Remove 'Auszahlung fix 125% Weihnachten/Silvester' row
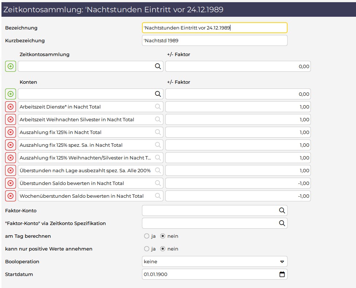 pyautogui.click(x=11, y=158)
